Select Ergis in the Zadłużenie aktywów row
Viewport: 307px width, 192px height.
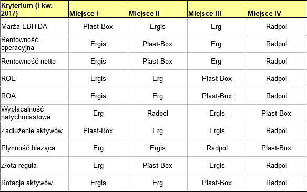217,131
